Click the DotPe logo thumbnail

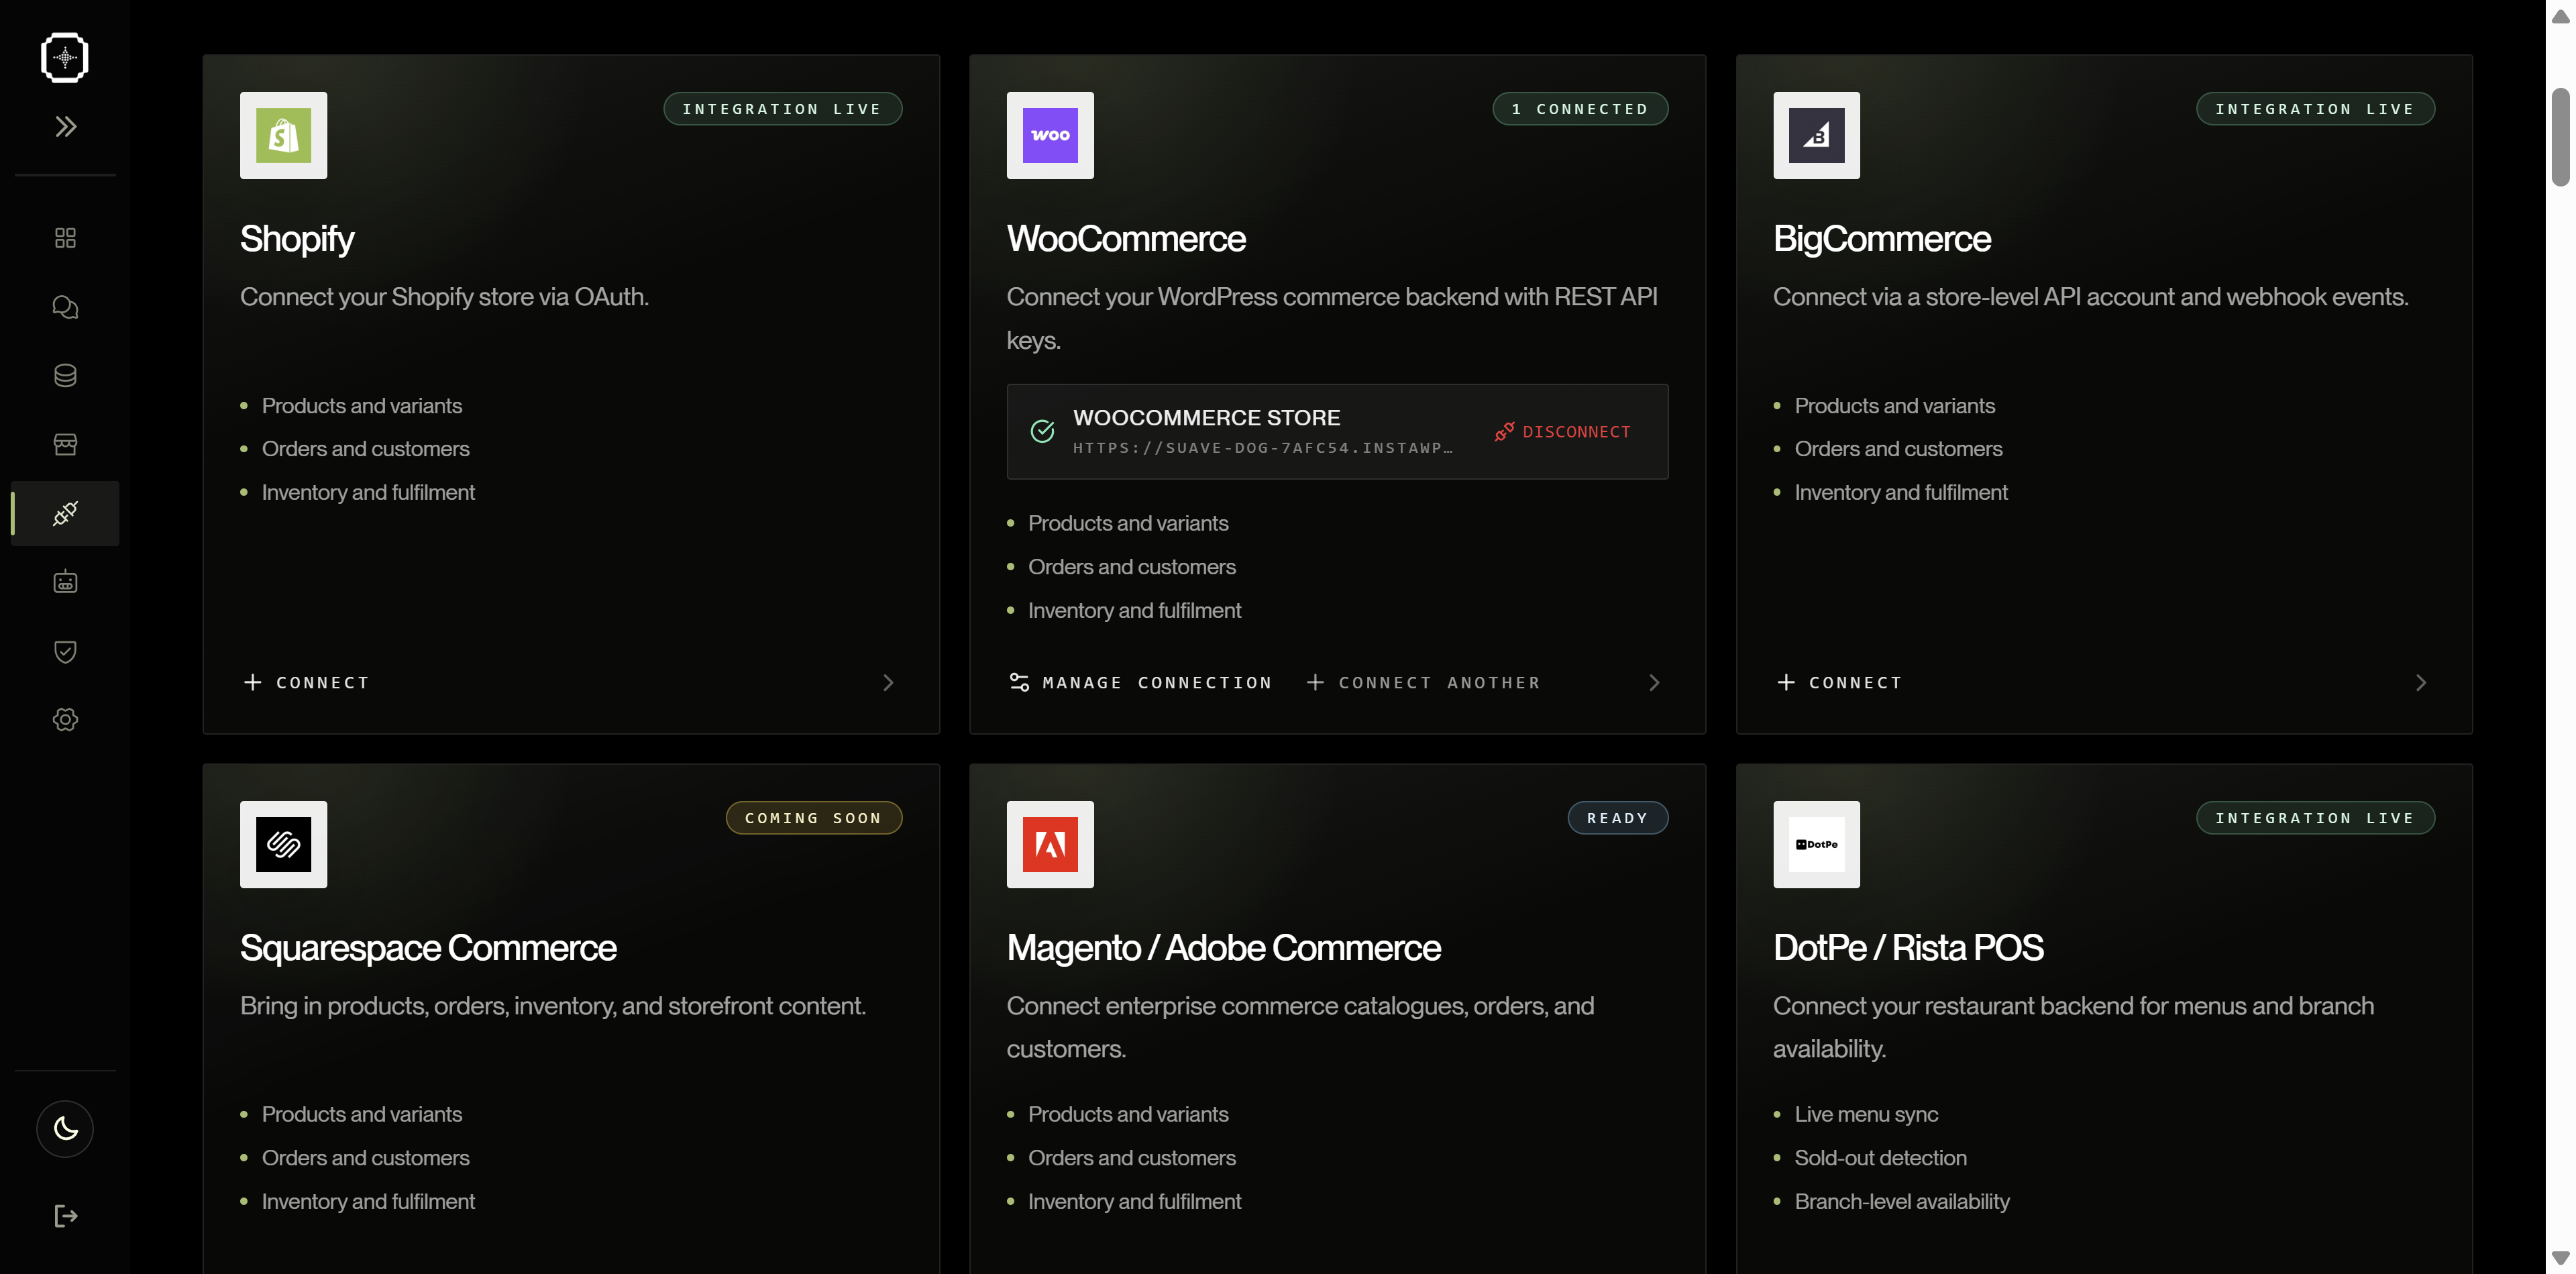1816,844
